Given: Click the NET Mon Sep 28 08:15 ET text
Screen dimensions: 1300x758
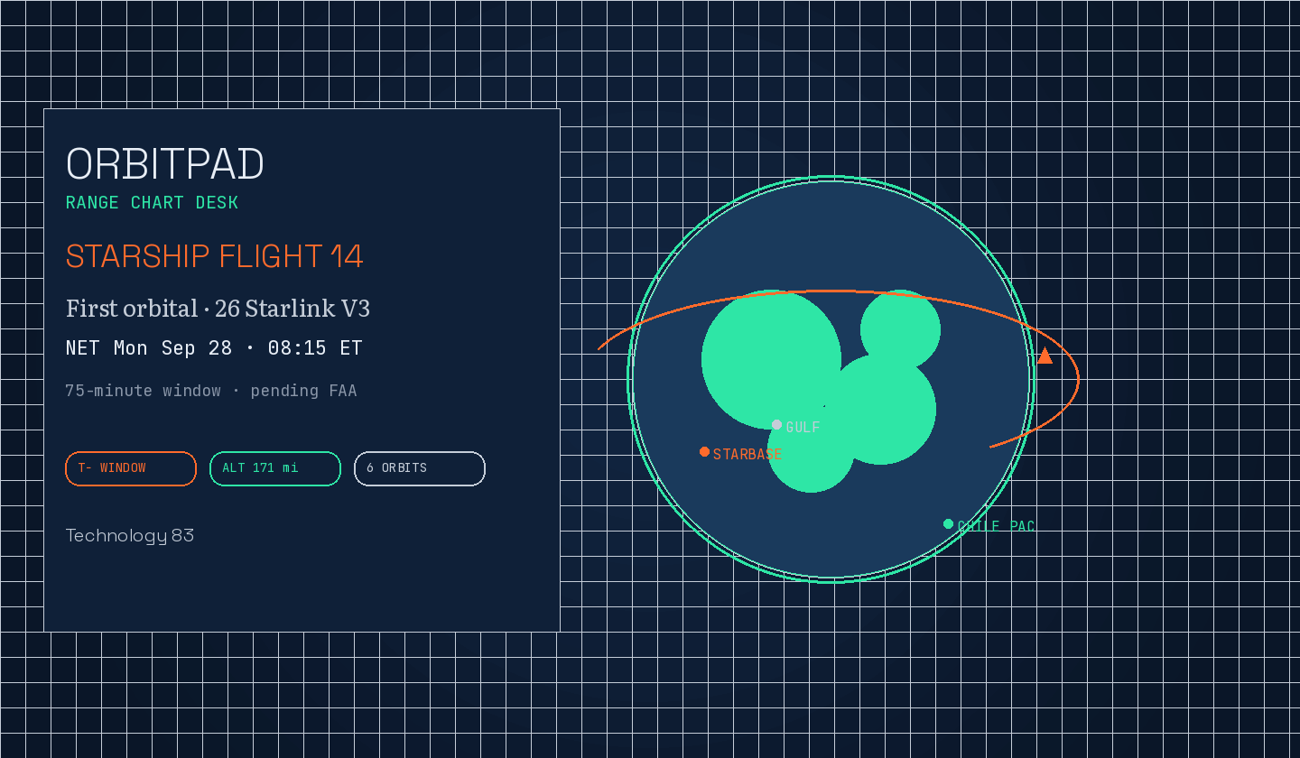Looking at the screenshot, I should pyautogui.click(x=214, y=348).
